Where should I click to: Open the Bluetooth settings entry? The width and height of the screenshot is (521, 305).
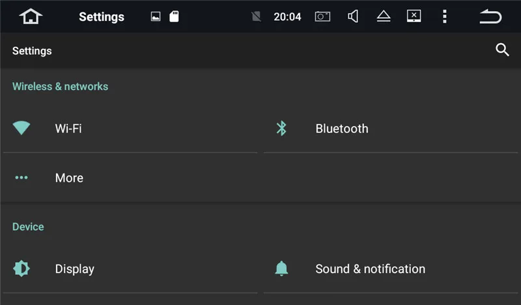point(342,128)
